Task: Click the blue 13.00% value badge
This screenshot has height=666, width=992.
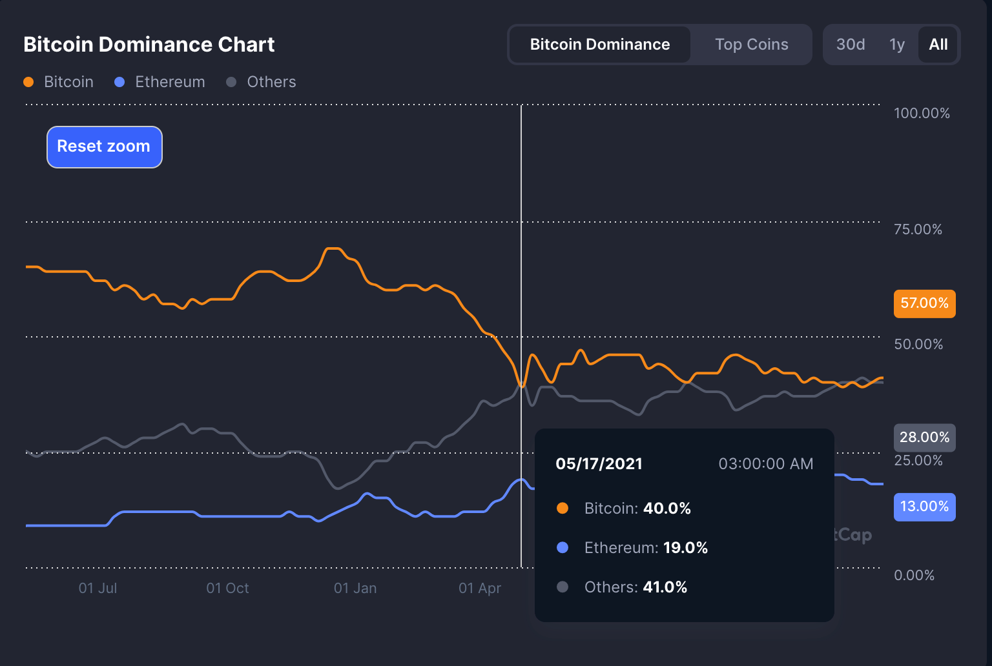Action: tap(924, 507)
